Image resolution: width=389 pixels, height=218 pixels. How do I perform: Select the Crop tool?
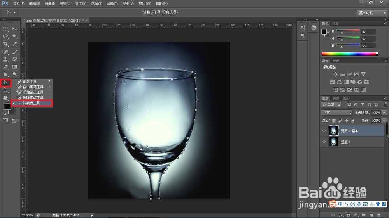pos(5,44)
